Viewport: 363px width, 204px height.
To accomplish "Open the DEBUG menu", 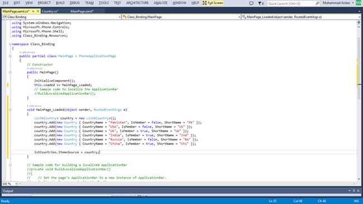I will click(x=74, y=3).
